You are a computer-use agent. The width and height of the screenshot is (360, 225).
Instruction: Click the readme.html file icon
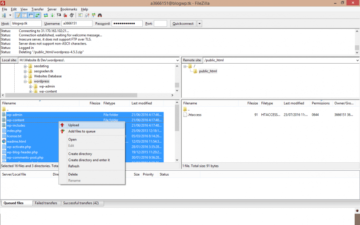pyautogui.click(x=4, y=141)
